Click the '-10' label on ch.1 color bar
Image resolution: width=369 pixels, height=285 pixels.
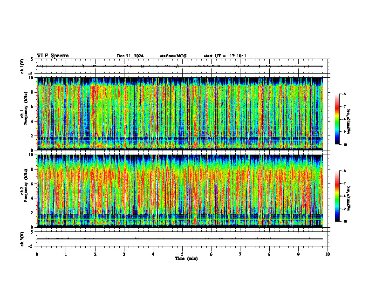click(x=345, y=145)
